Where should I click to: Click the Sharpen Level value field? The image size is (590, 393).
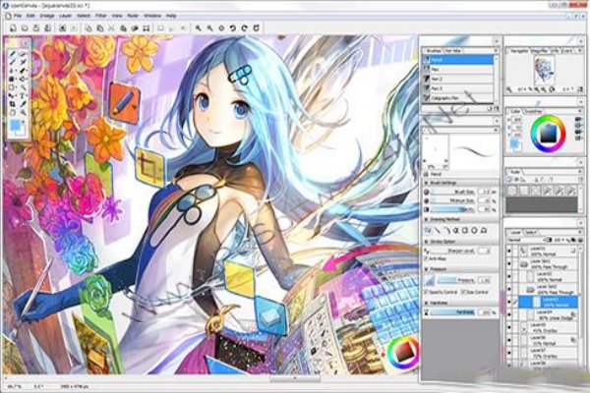[484, 251]
